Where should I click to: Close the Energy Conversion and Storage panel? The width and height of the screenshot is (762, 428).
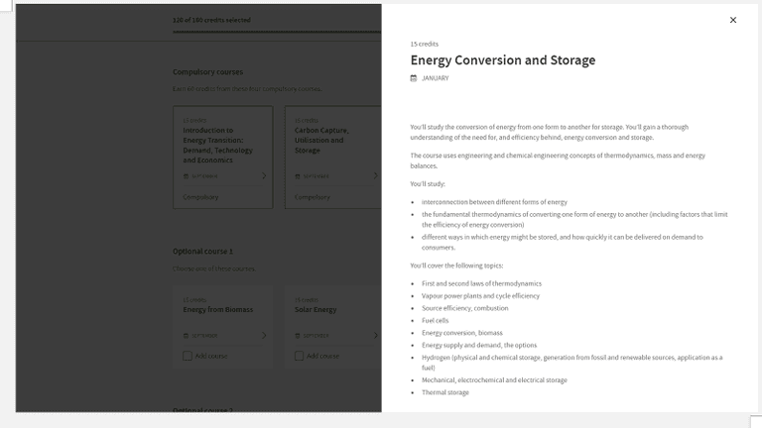point(733,20)
